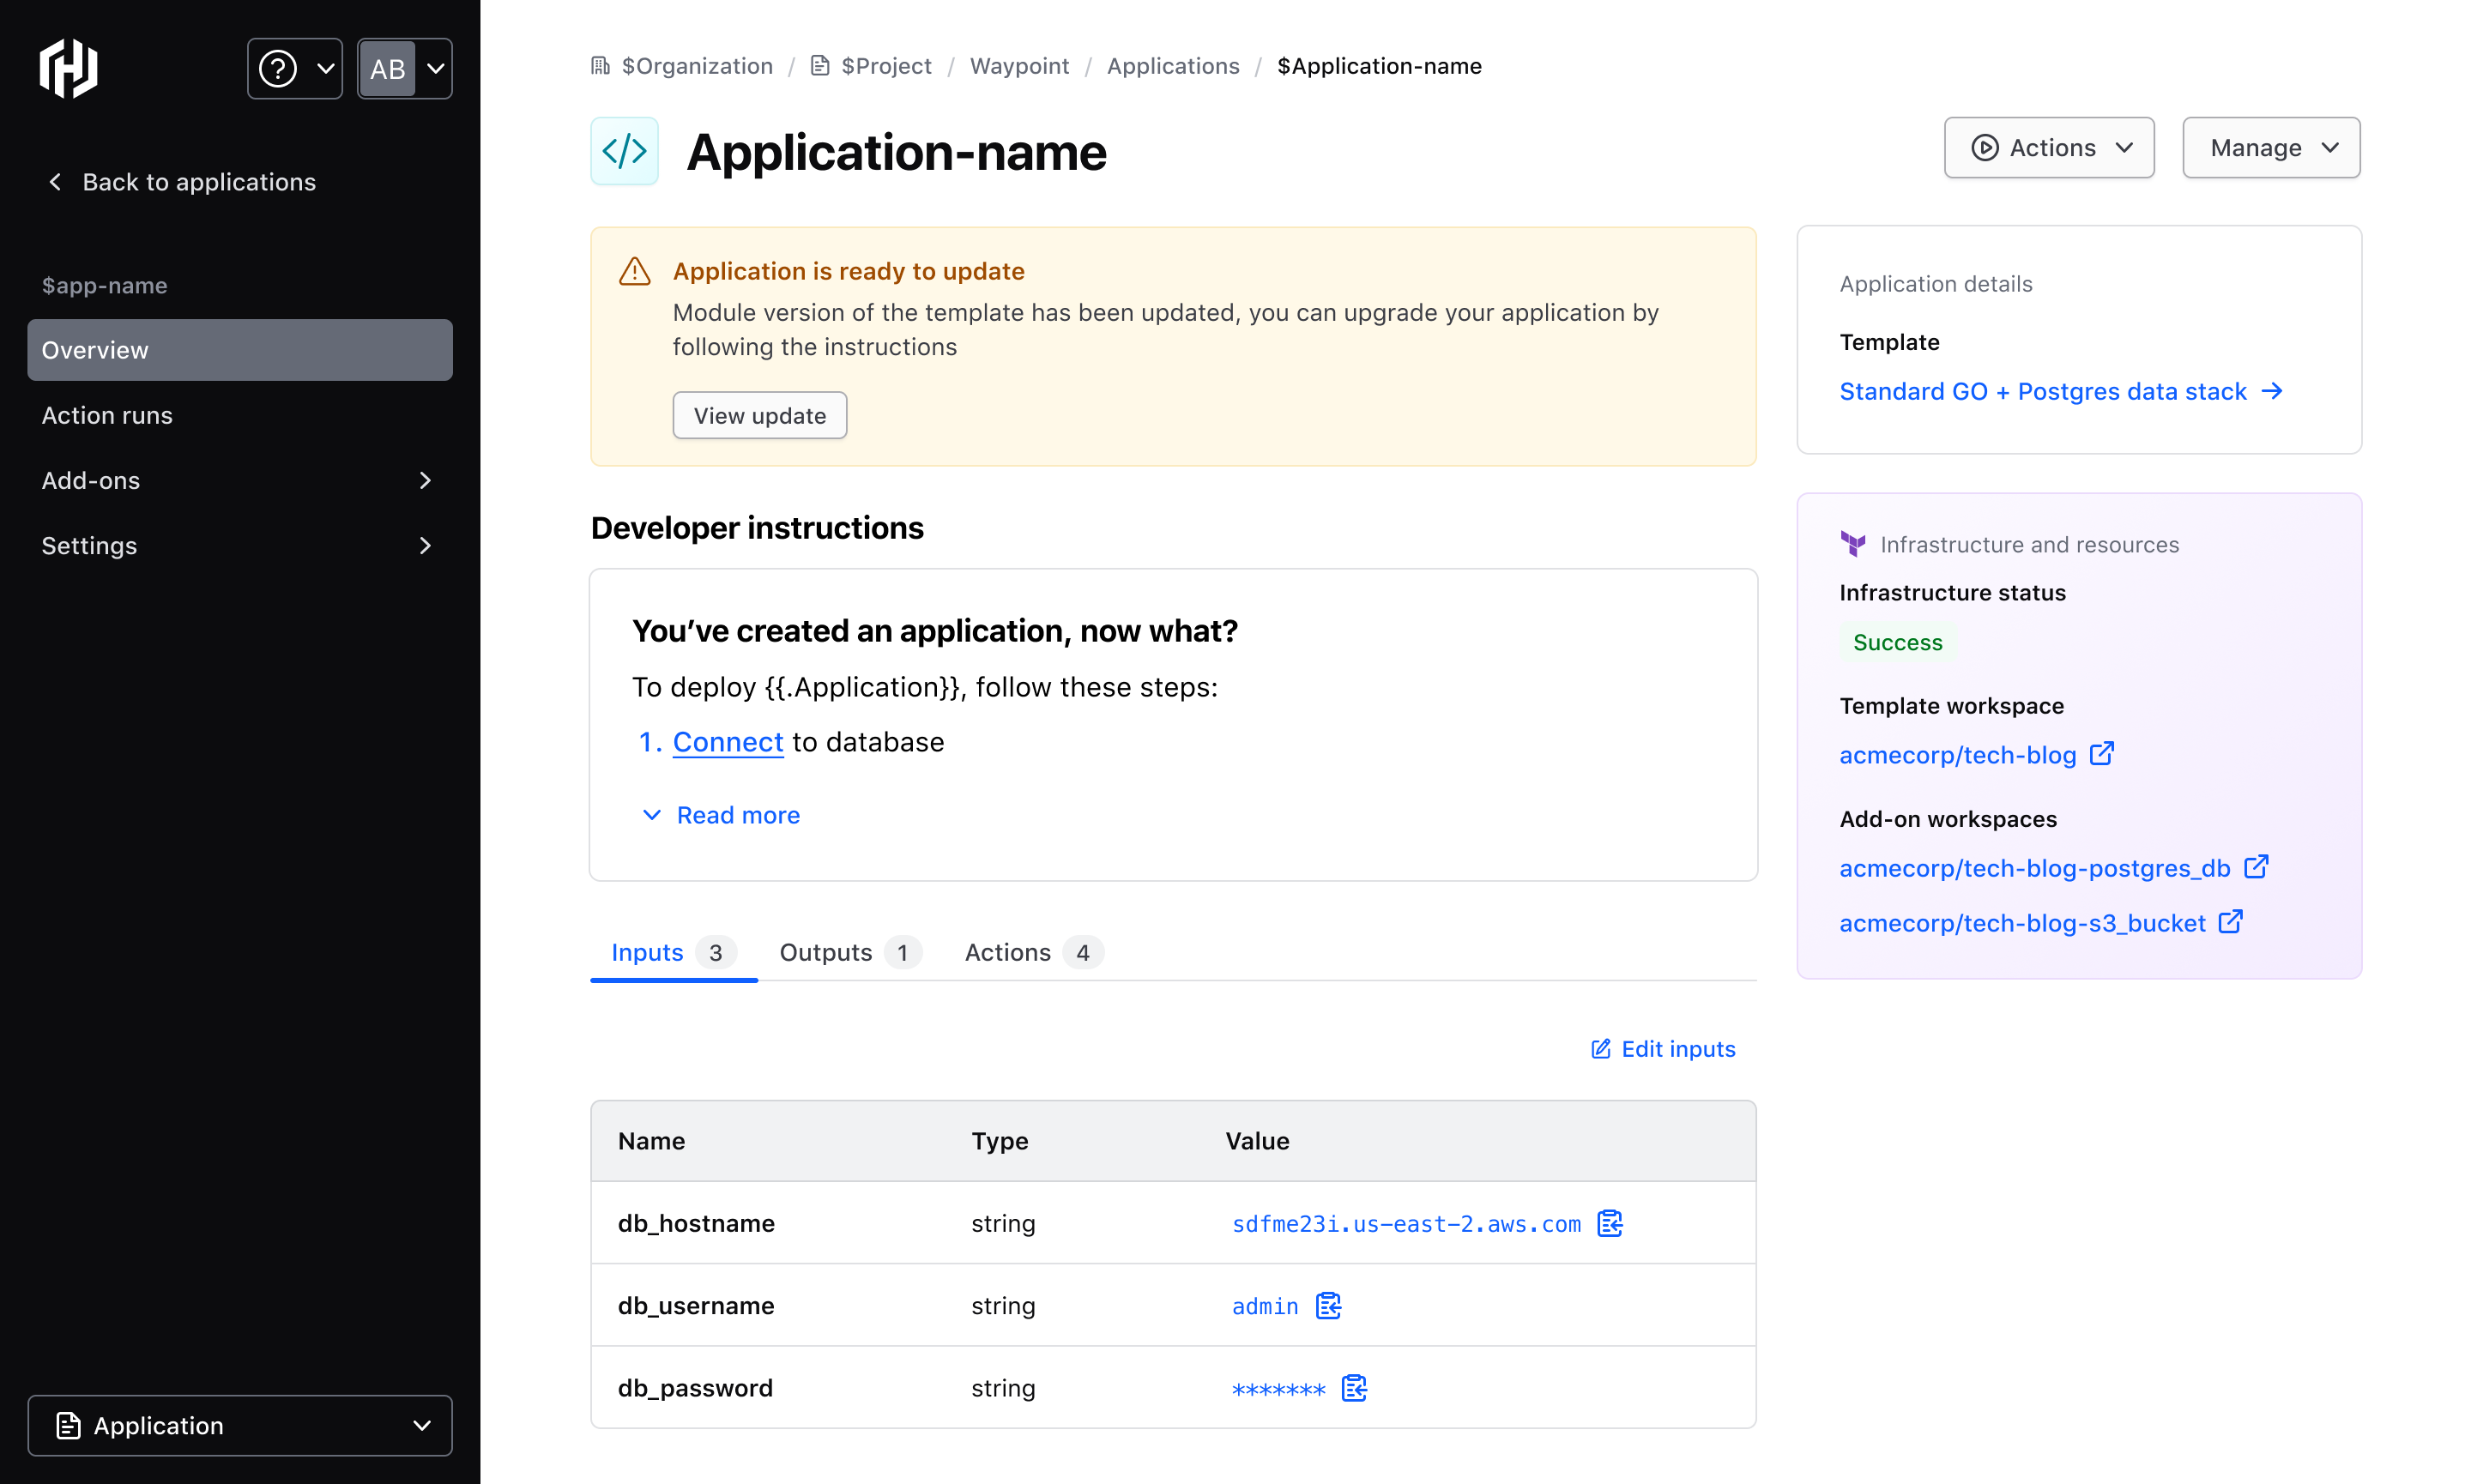Click the Terraform logo icon
The height and width of the screenshot is (1484, 2471).
(x=1853, y=544)
